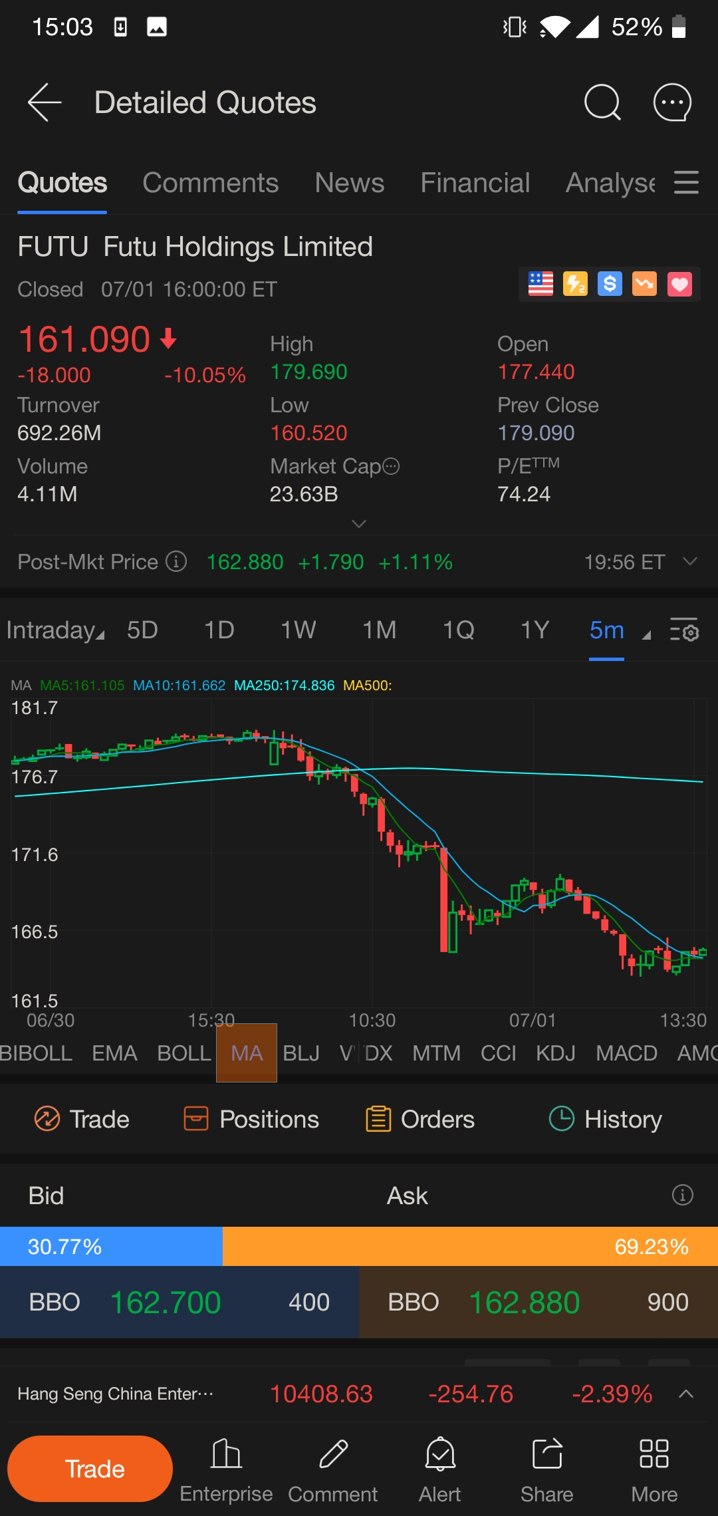Open the Comment pencil icon
718x1516 pixels.
click(333, 1471)
